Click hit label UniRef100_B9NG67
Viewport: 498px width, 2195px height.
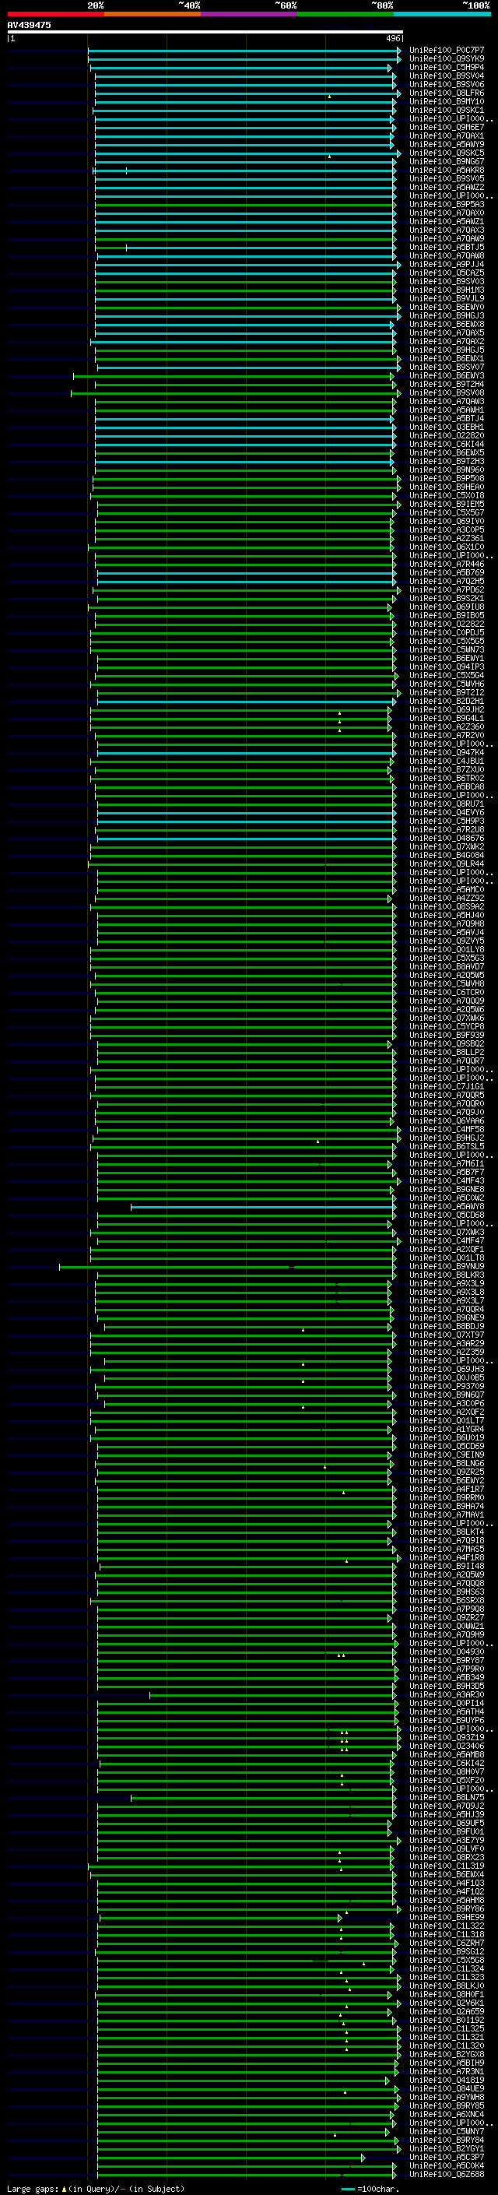(447, 162)
